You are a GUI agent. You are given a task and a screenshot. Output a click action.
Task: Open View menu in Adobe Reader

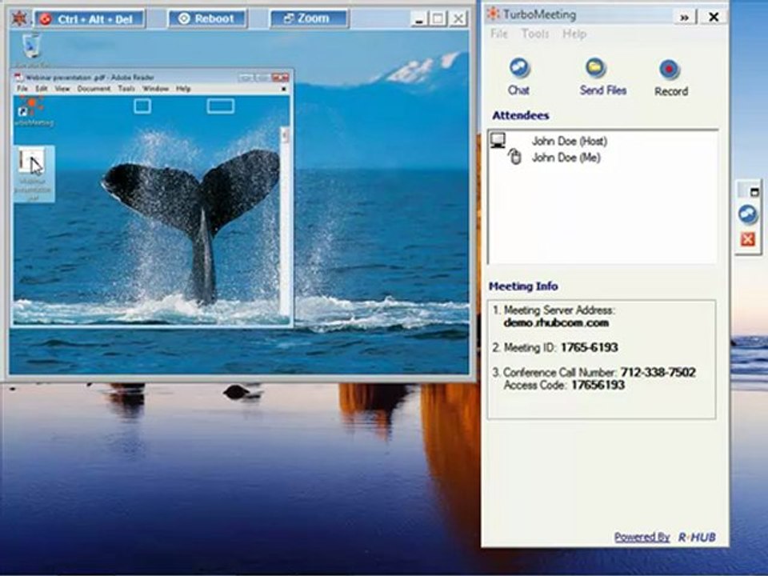coord(62,89)
